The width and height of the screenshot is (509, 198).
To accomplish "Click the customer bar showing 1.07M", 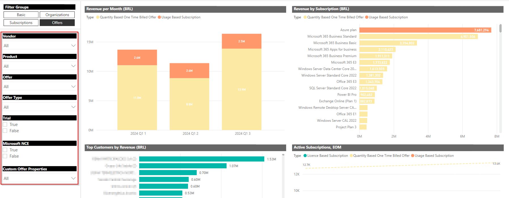I will [x=183, y=166].
